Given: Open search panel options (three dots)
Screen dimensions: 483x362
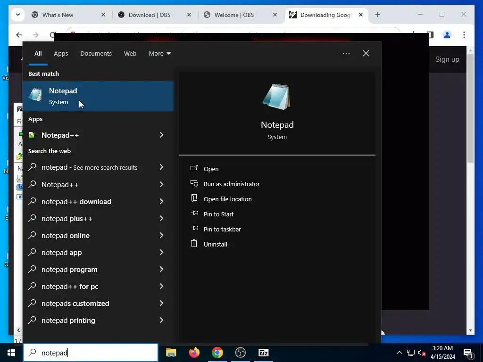Looking at the screenshot, I should coord(346,53).
